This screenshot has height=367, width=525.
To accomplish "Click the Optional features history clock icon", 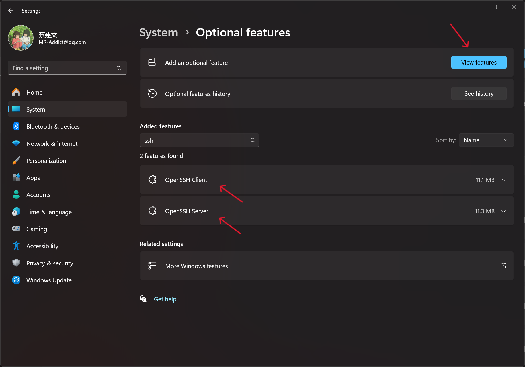I will point(152,93).
